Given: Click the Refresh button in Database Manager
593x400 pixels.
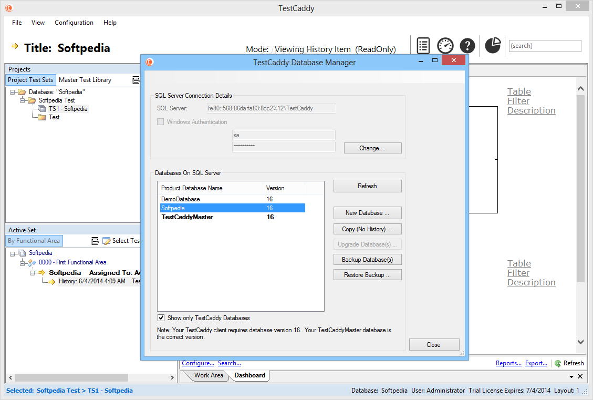Looking at the screenshot, I should tap(367, 186).
